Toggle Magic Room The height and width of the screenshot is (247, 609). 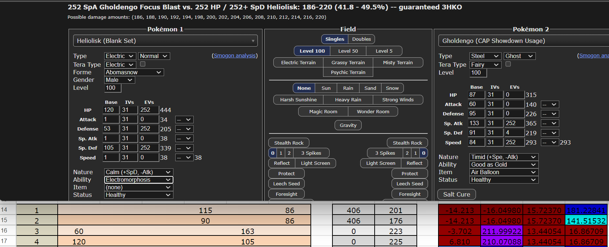[x=323, y=111]
